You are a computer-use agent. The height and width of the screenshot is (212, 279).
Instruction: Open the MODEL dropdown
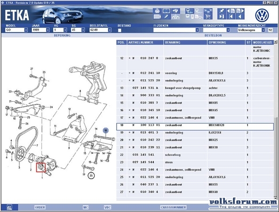click(26, 30)
